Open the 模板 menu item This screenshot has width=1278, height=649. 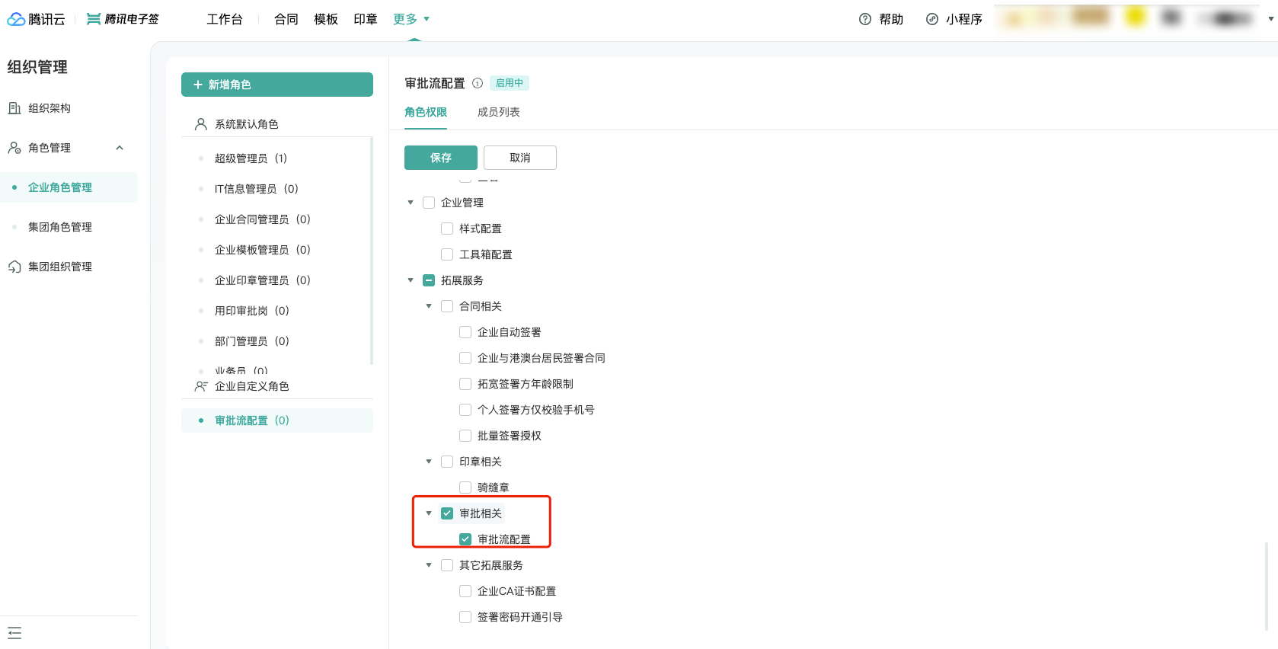click(x=326, y=19)
